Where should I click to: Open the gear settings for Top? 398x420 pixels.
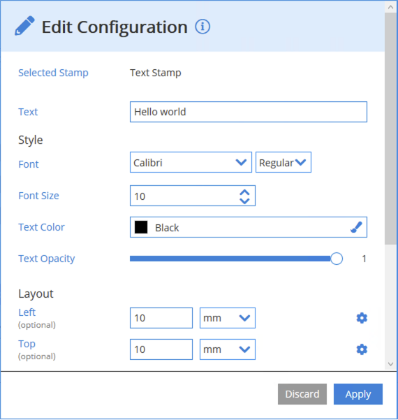click(x=362, y=349)
